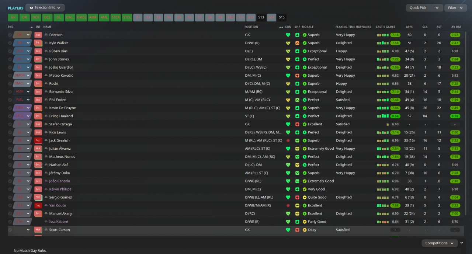Click Julián Álvarez's yellow sharpness down icon
The height and width of the screenshot is (254, 472).
[297, 149]
